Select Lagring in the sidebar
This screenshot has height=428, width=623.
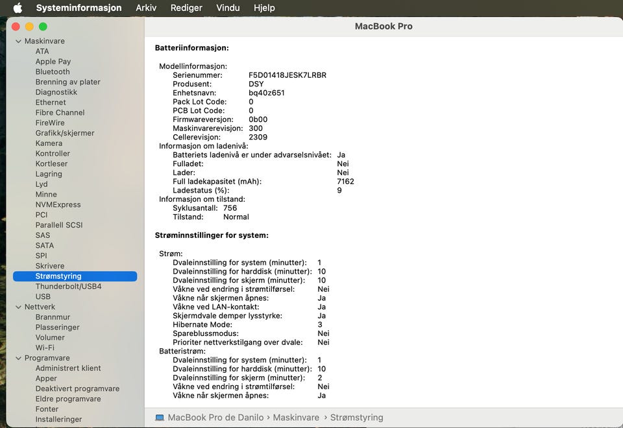click(x=49, y=174)
